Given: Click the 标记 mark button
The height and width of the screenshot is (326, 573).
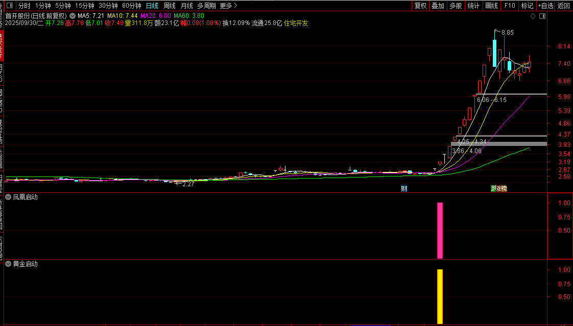Looking at the screenshot, I should coord(528,6).
